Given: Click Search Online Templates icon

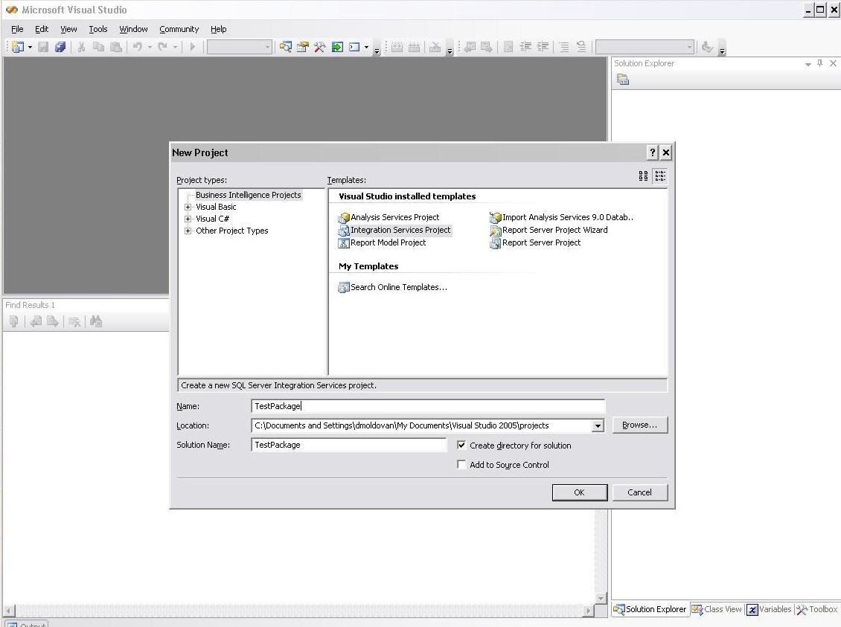Looking at the screenshot, I should (344, 287).
